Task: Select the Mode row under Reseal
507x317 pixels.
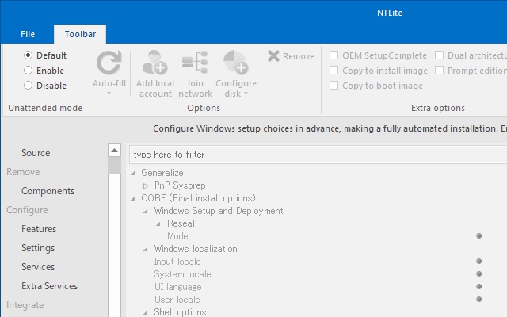Action: click(x=177, y=236)
